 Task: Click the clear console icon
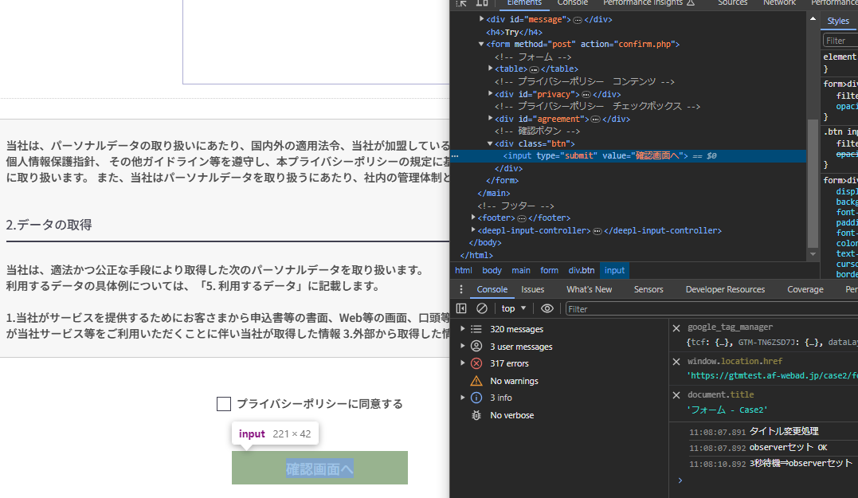tap(482, 308)
